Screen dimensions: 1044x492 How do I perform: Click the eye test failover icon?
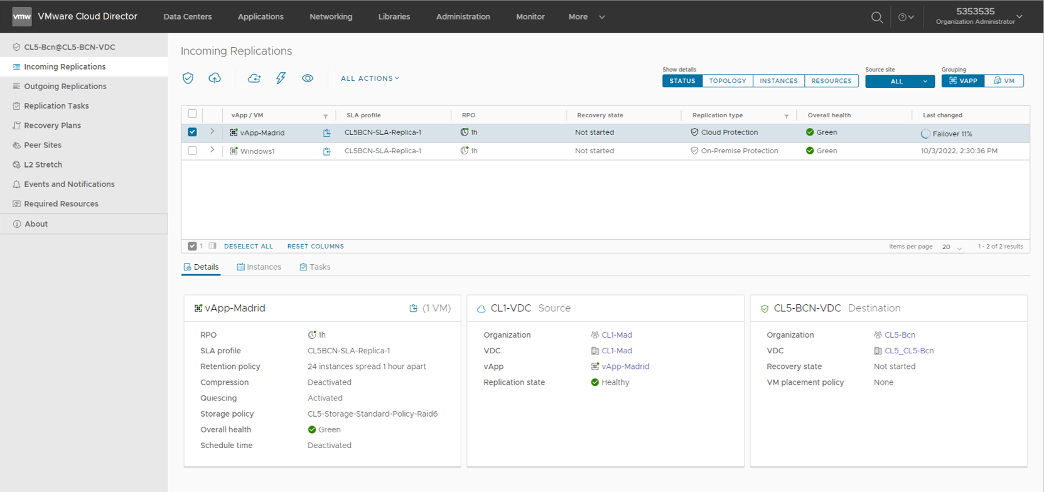pyautogui.click(x=308, y=78)
